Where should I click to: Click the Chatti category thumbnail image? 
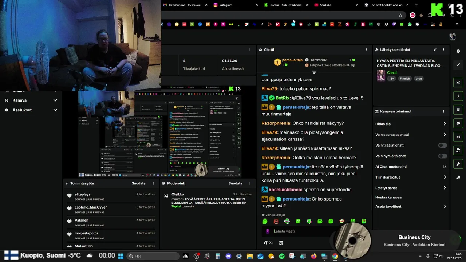tap(381, 75)
